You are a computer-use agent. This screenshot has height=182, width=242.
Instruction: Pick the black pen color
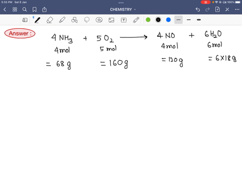[158, 20]
